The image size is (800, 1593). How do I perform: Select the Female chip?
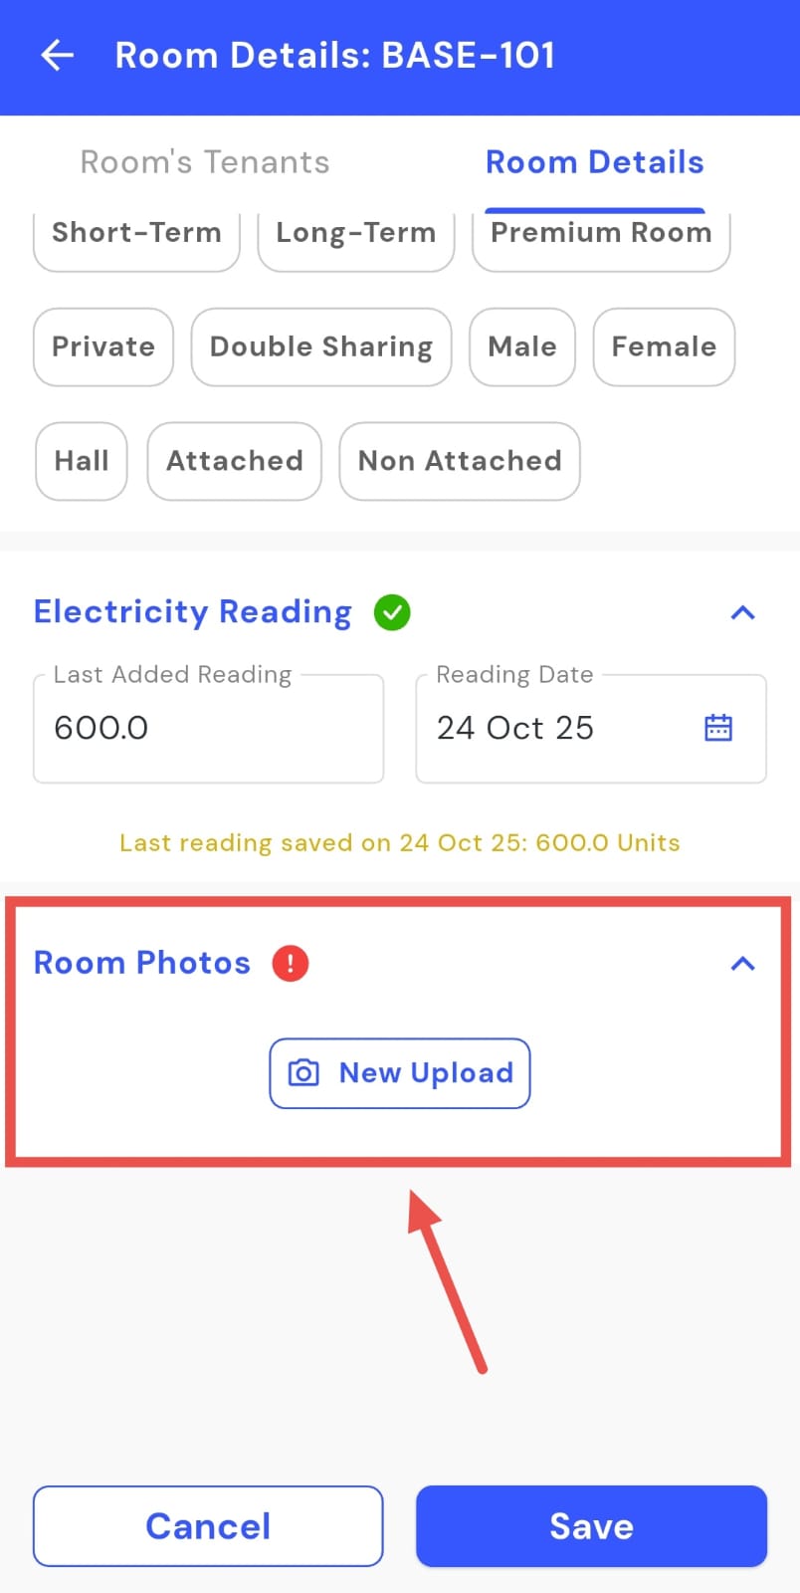pyautogui.click(x=664, y=346)
